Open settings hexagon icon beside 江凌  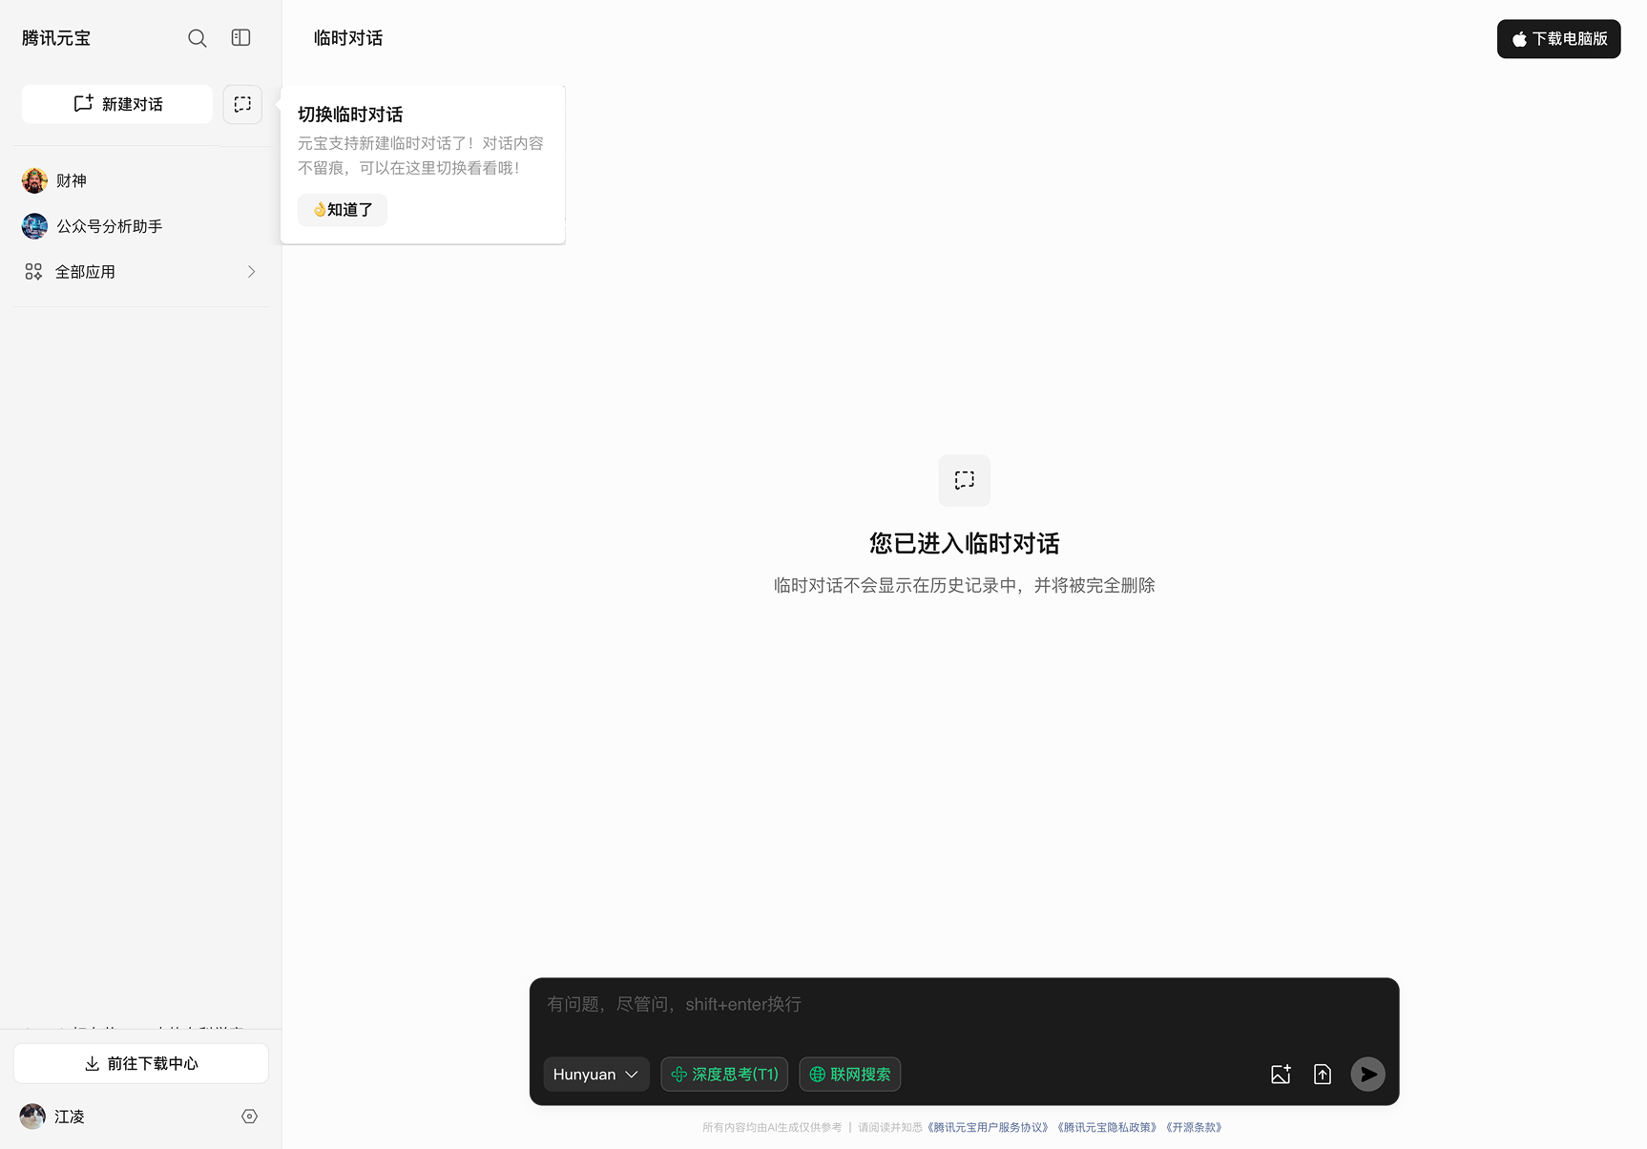coord(249,1117)
